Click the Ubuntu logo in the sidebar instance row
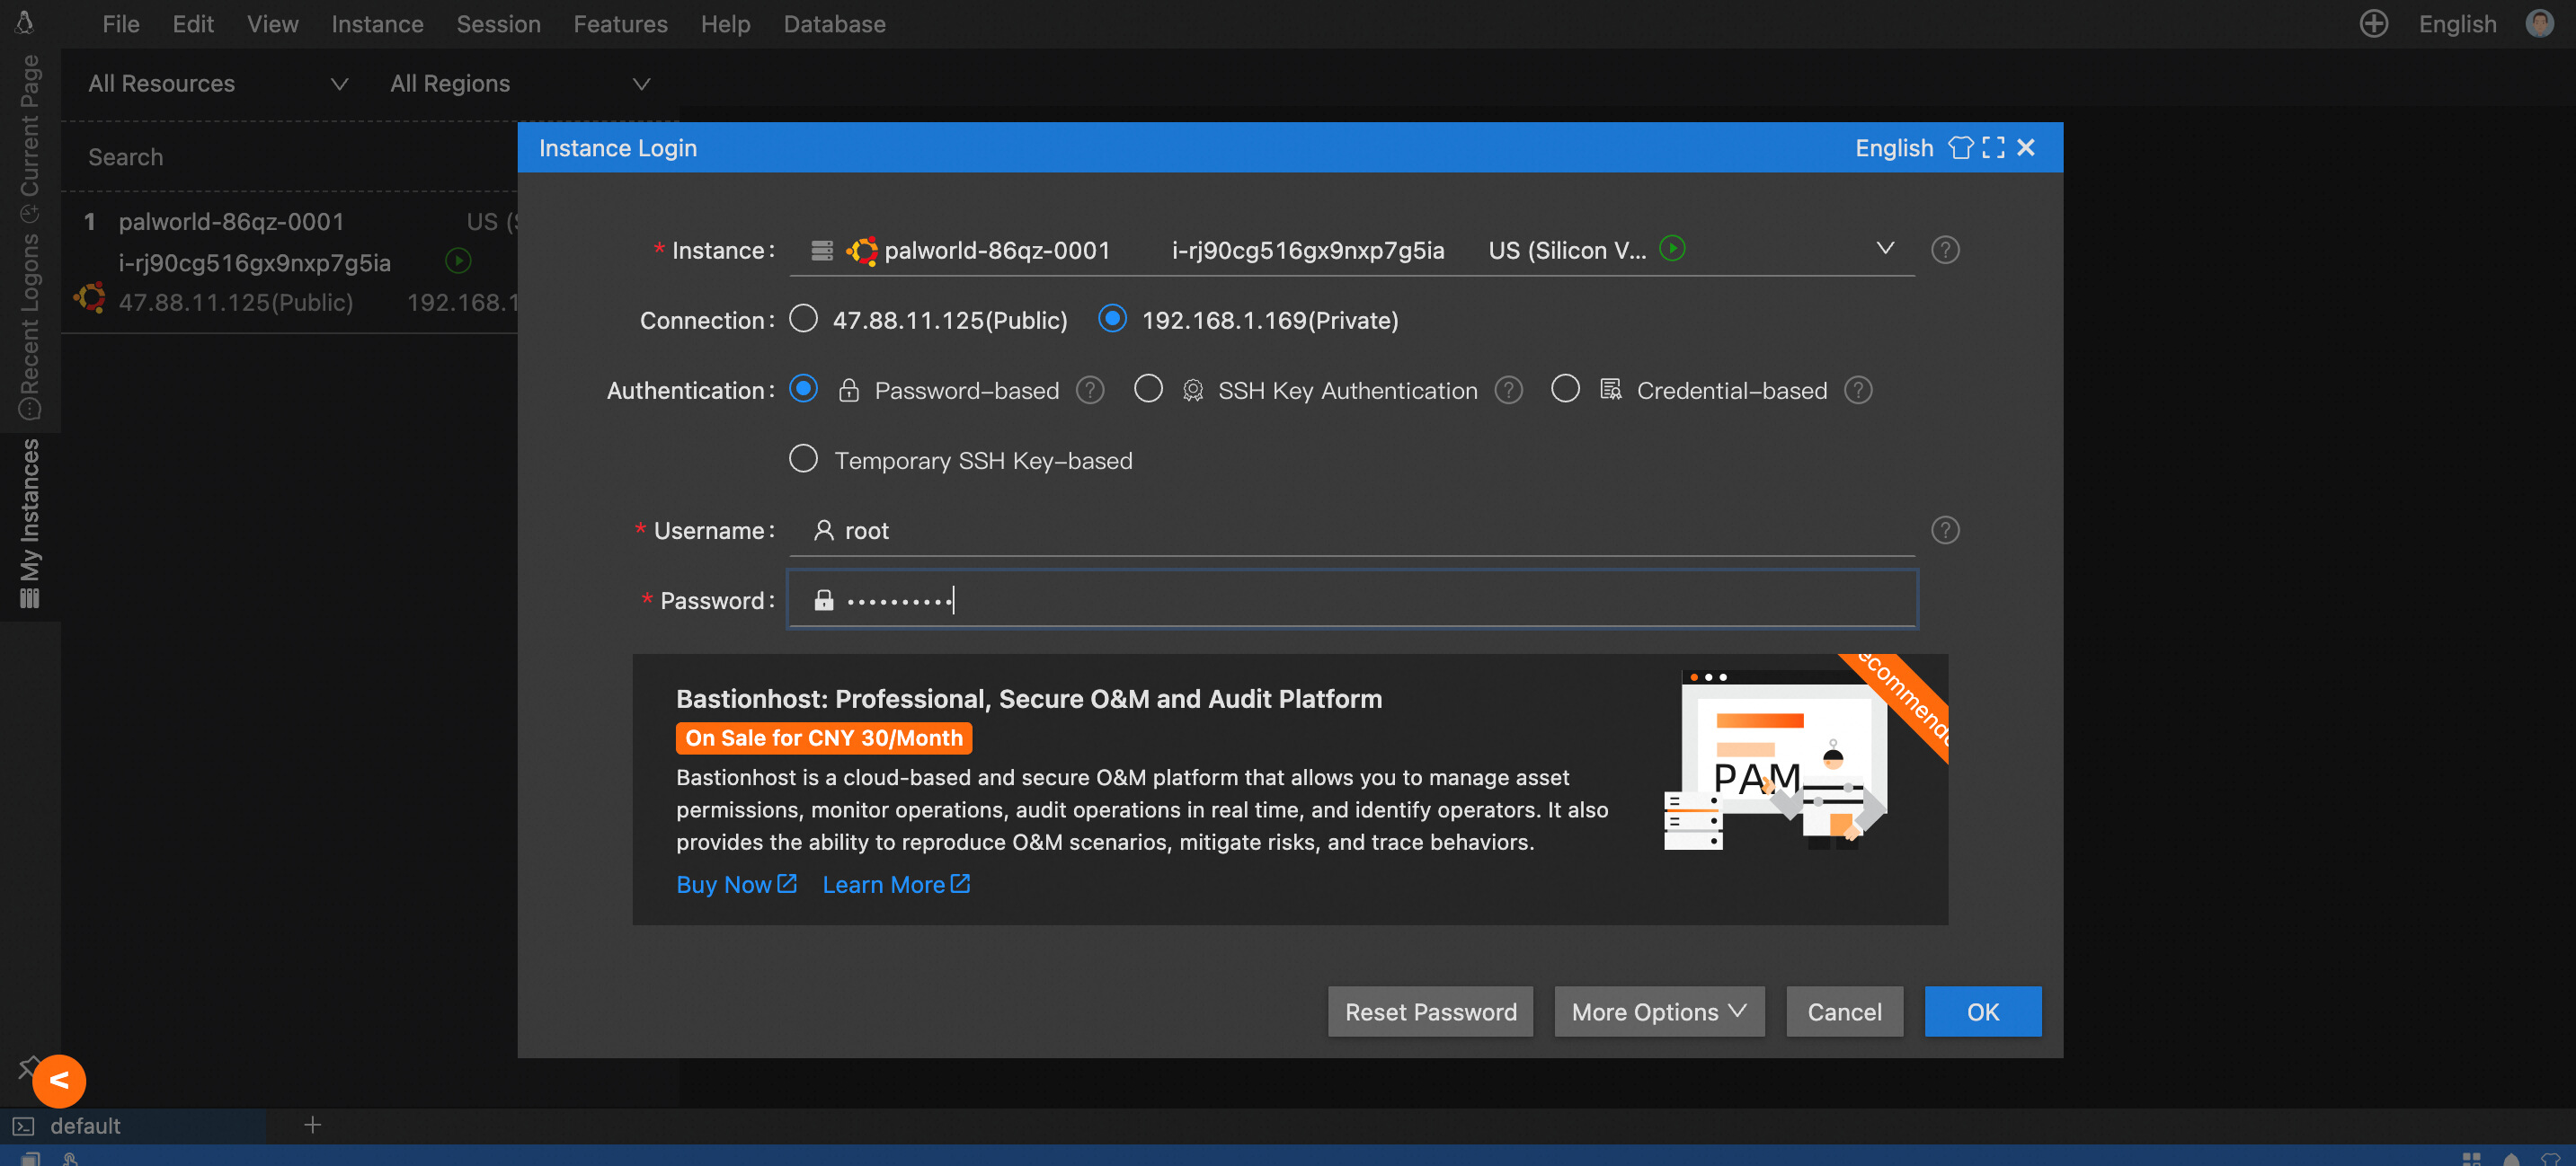 90,297
